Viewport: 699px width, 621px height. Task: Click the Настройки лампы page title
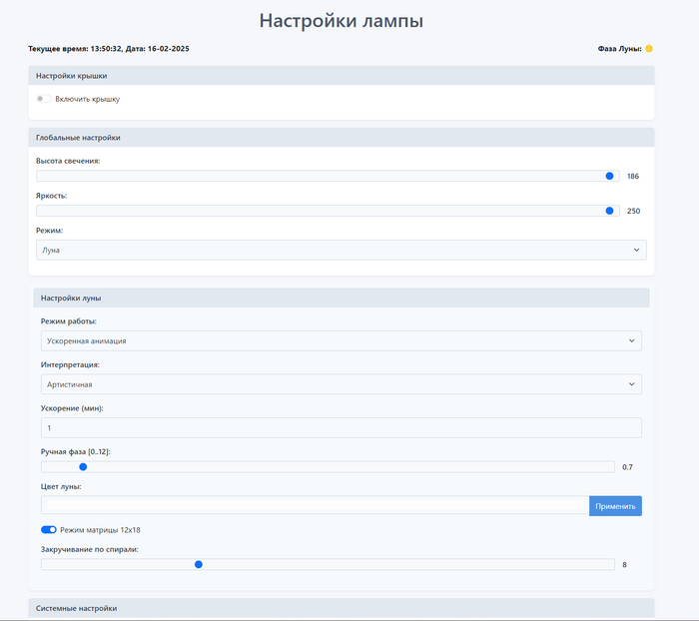point(341,20)
